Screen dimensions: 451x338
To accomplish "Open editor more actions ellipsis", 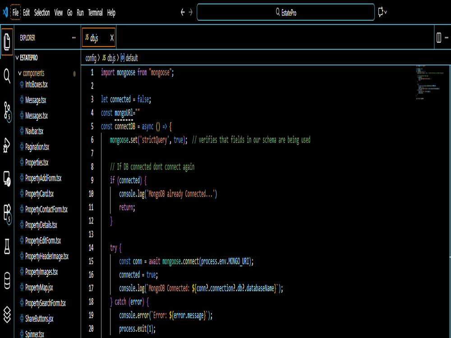I will point(446,37).
